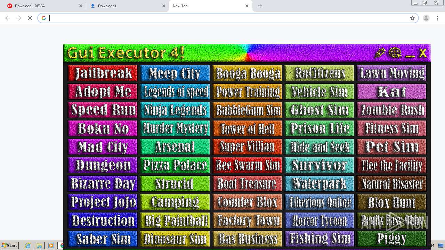
Task: Click the syringe inject icon in Gui Executor
Action: point(380,53)
